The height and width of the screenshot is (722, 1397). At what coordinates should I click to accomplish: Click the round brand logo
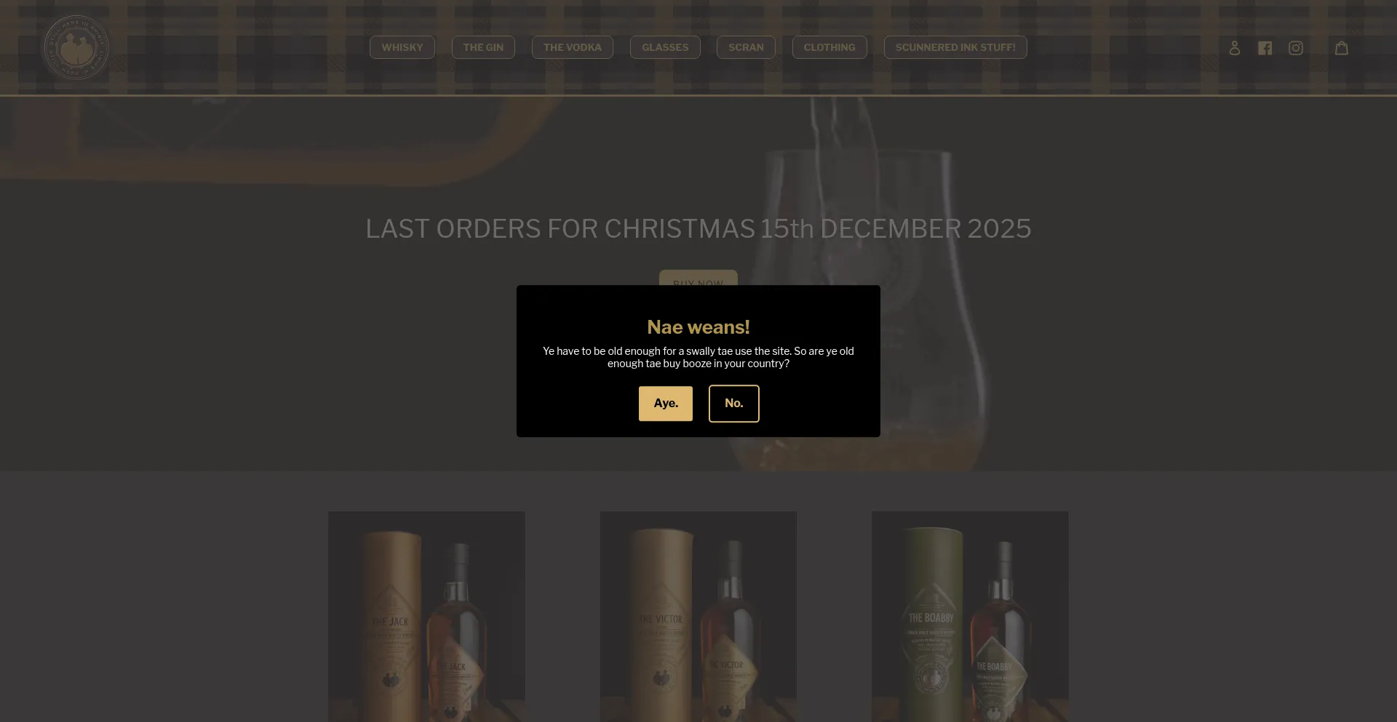76,48
